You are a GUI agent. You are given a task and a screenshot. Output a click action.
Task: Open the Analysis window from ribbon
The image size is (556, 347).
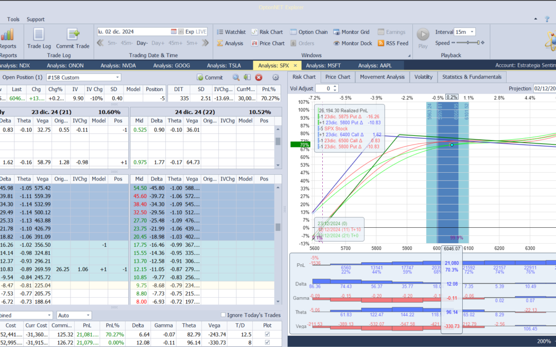tap(230, 43)
